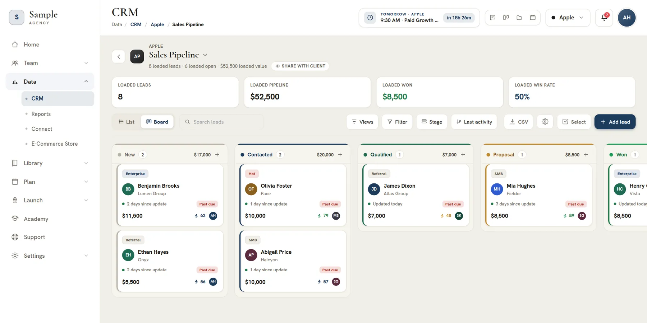Click SG owner avatar on Mia Hughes card
Screen dimensions: 647x323
pyautogui.click(x=582, y=216)
